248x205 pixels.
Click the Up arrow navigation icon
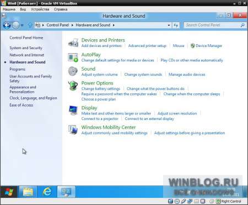coord(30,25)
